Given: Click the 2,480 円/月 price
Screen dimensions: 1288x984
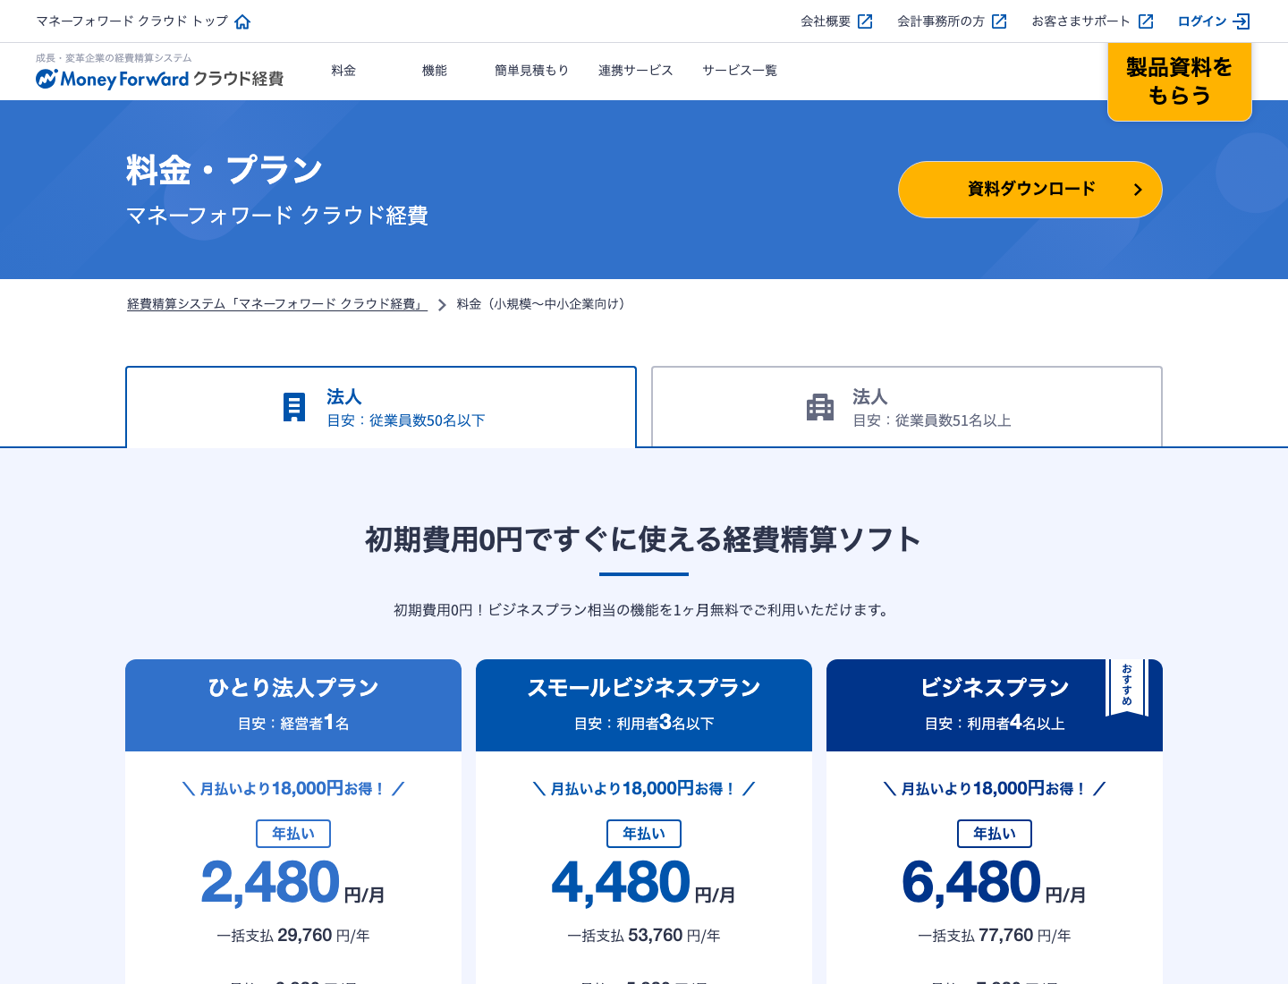Looking at the screenshot, I should (x=293, y=883).
